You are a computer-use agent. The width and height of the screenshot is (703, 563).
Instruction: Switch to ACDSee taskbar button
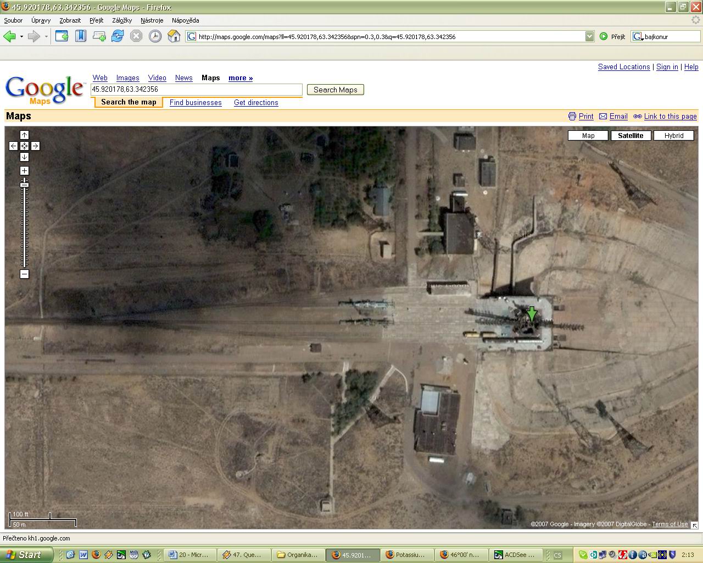(516, 555)
